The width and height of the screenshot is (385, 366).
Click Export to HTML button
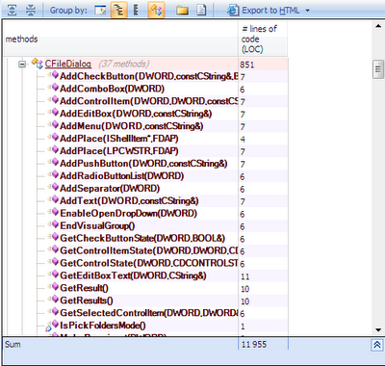[x=263, y=11]
